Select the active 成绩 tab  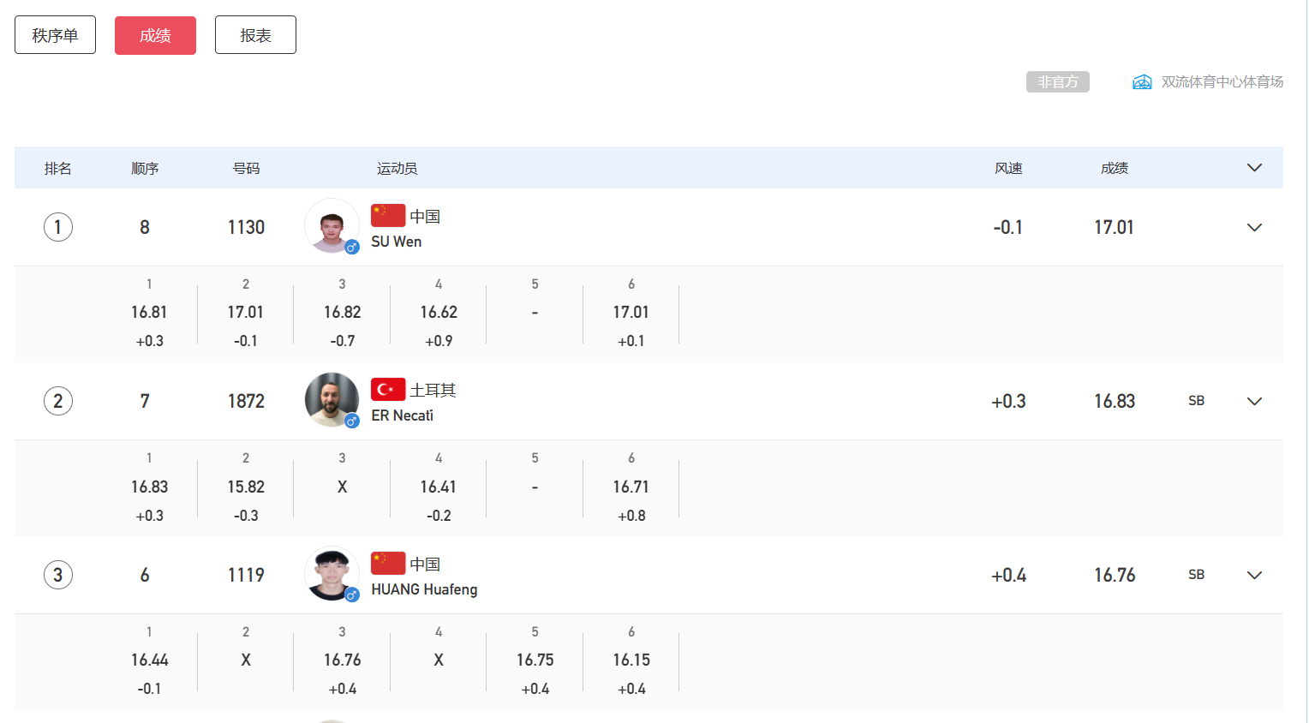pos(155,35)
